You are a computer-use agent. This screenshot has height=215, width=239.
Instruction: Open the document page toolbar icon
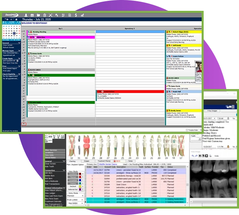(x=69, y=15)
